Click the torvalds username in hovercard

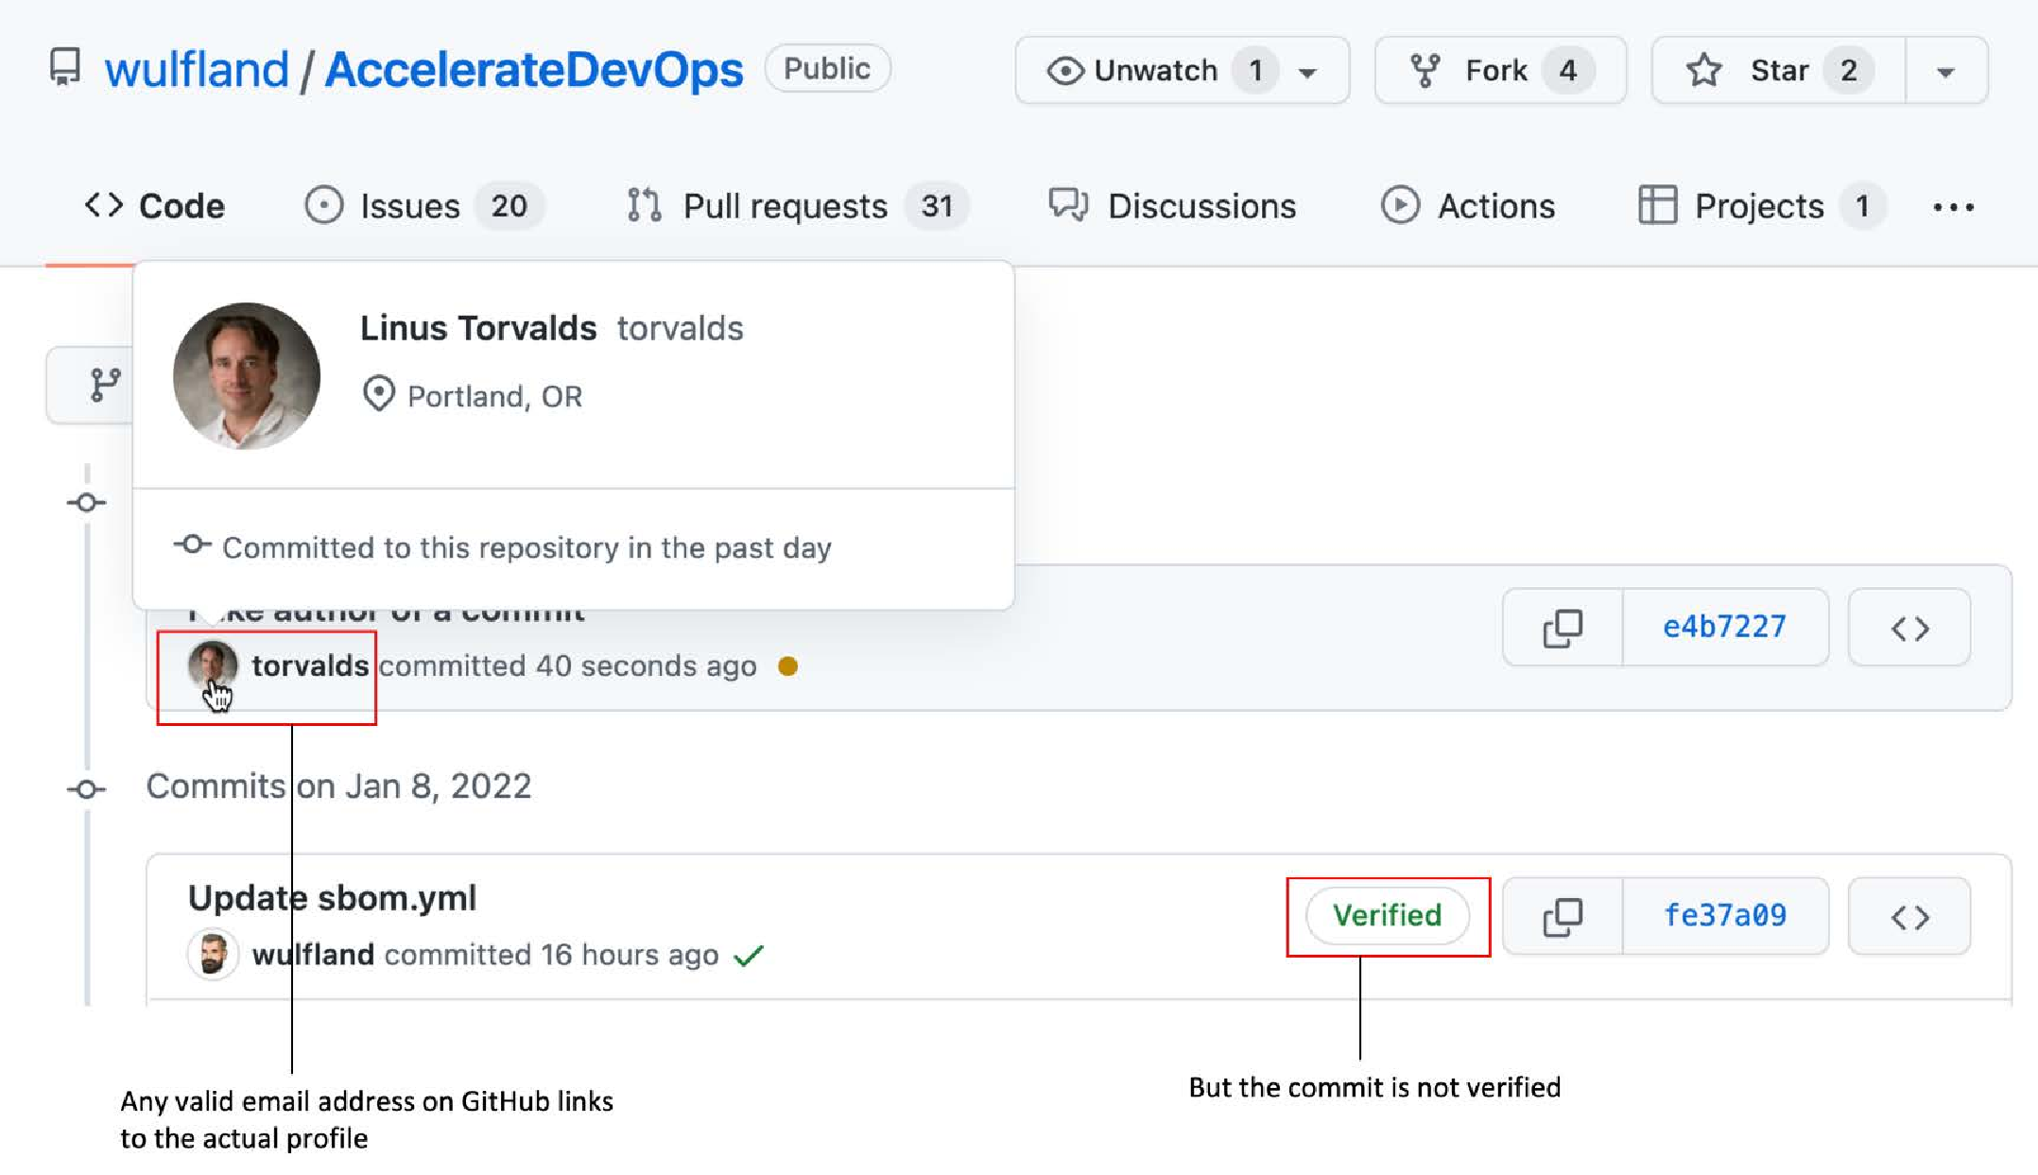point(681,329)
